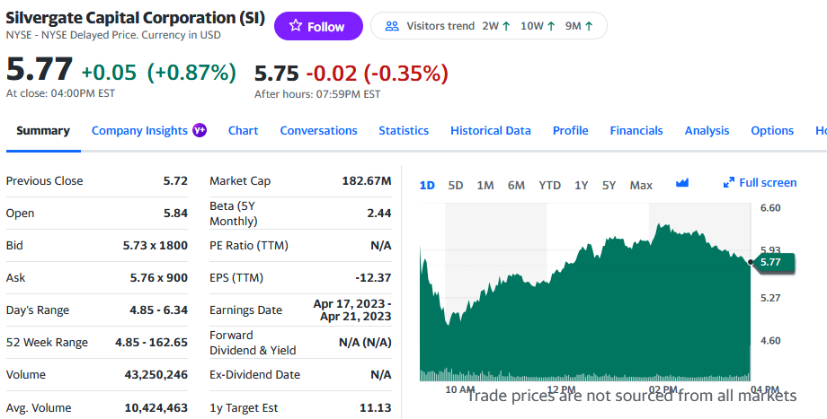Click the star icon on Follow button
Screen dimensions: 827x419
coord(296,25)
